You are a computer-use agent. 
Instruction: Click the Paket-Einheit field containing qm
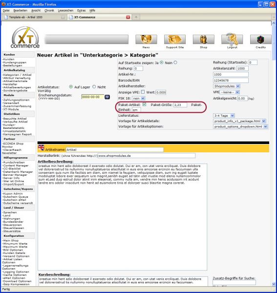(136, 110)
